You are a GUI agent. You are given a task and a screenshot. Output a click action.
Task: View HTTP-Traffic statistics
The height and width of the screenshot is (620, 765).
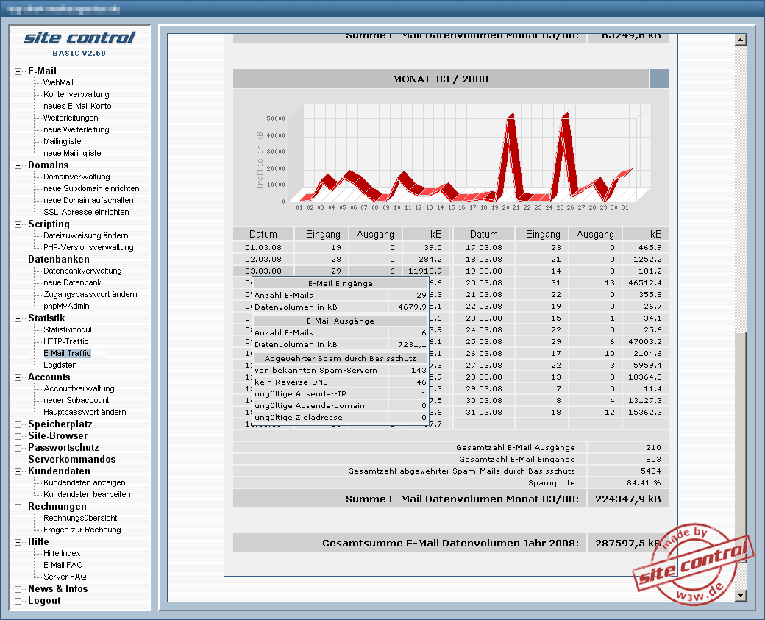(x=66, y=341)
